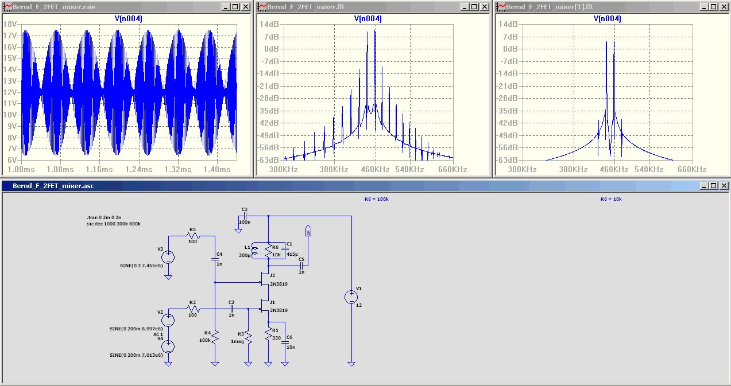Open system menu icon of mixer.raw window
The image size is (731, 386).
[7, 6]
